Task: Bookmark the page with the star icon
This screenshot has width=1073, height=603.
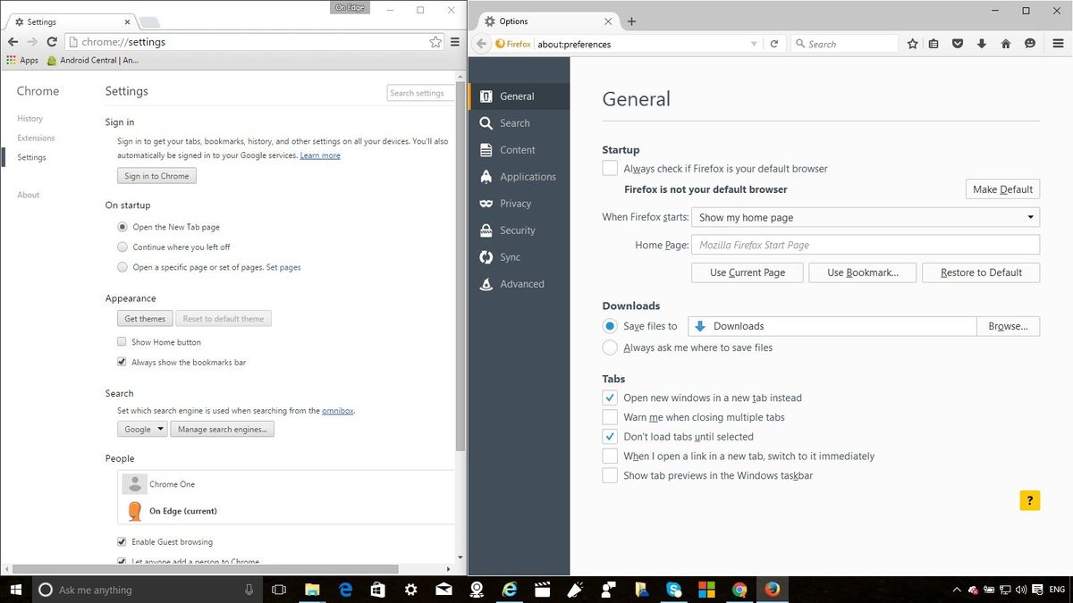Action: click(911, 43)
